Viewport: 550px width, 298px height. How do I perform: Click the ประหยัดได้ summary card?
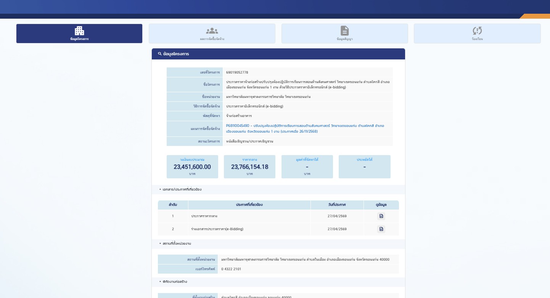364,167
